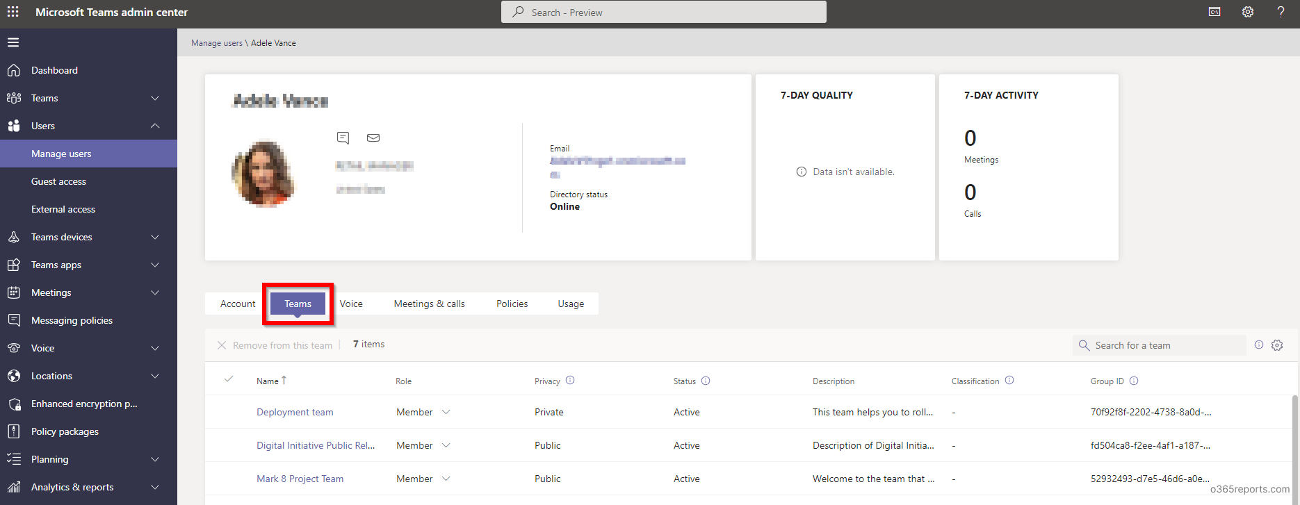Expand the Planning sidebar section
The height and width of the screenshot is (505, 1300).
coord(155,459)
